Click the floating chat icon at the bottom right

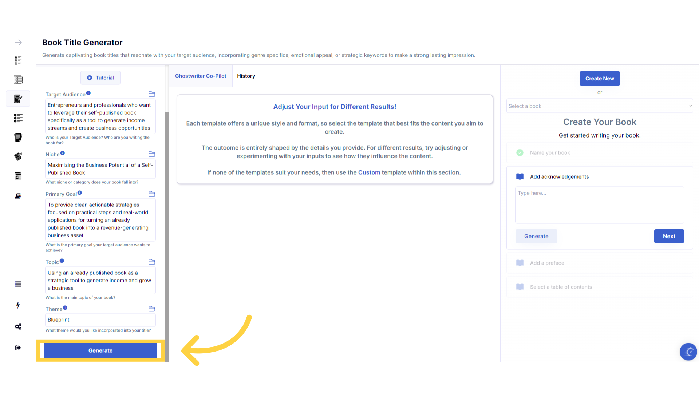(688, 352)
